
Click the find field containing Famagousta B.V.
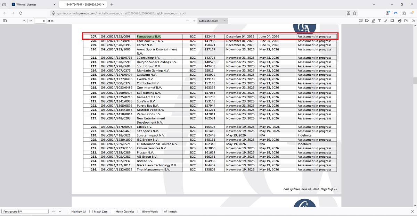(25, 211)
